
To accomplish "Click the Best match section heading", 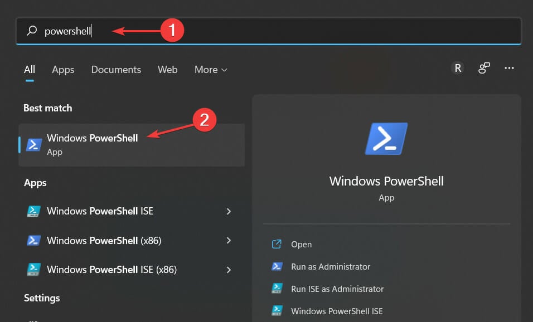I will click(x=47, y=108).
